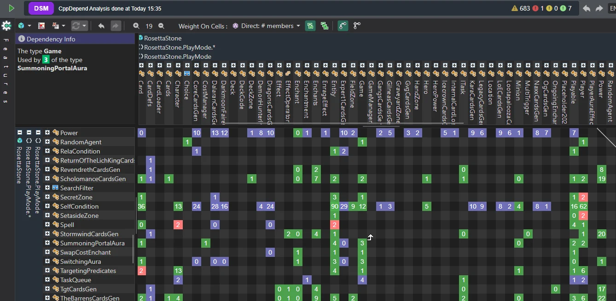The image size is (616, 301).
Task: Select RosettaStone.PlayMode.* in column header
Action: tap(180, 47)
